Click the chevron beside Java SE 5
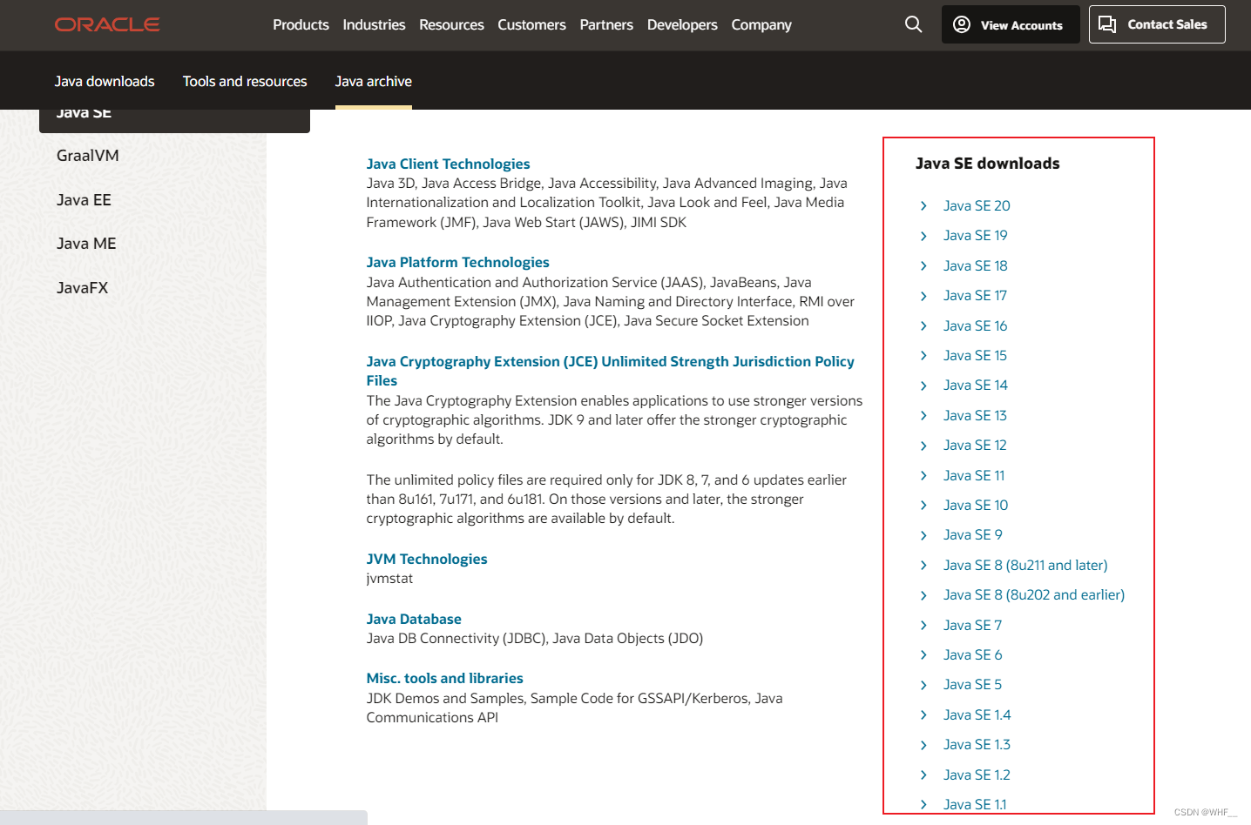 click(x=923, y=685)
